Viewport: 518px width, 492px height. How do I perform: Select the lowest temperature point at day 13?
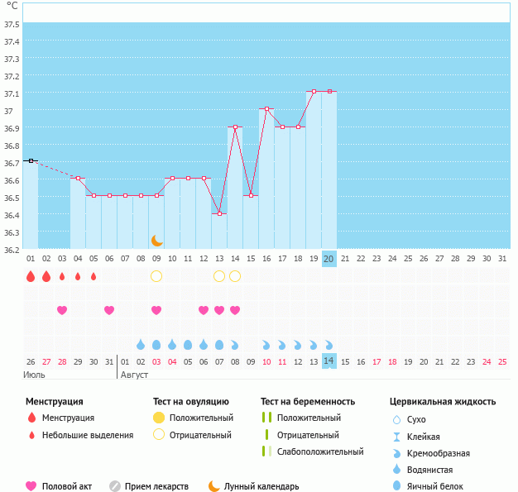(x=219, y=213)
